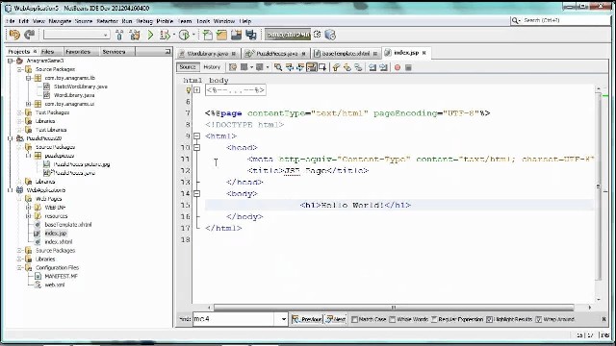Click the garbage collection icon beside memory bar

point(317,35)
